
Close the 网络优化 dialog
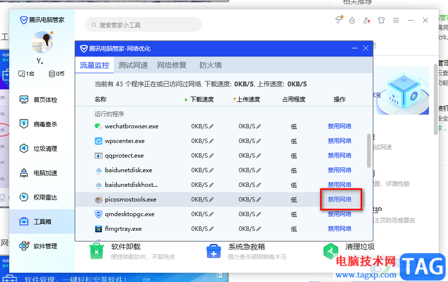point(366,48)
